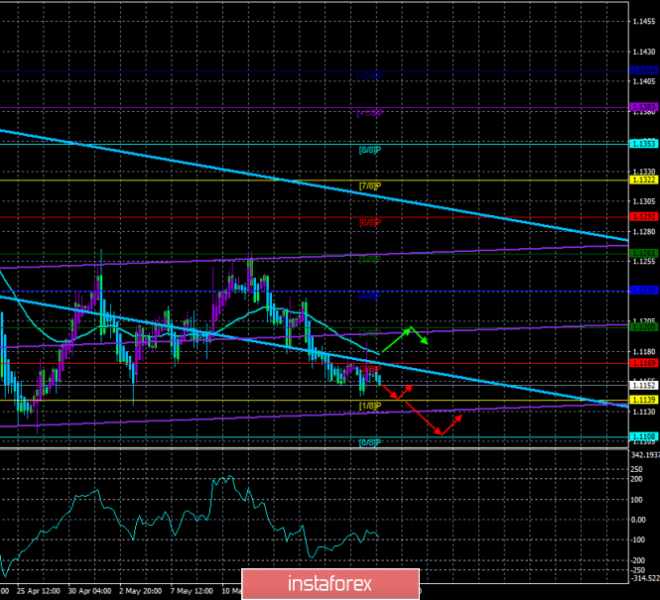Click the 25 Apr 12:00 date label
Viewport: 660px width, 600px height.
(x=39, y=591)
